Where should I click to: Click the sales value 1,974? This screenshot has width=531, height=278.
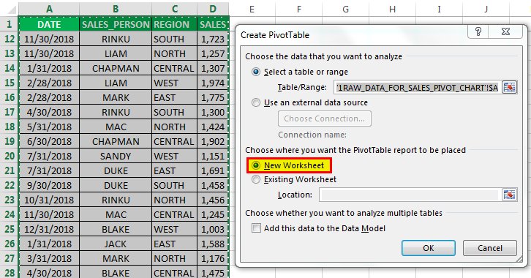point(213,83)
